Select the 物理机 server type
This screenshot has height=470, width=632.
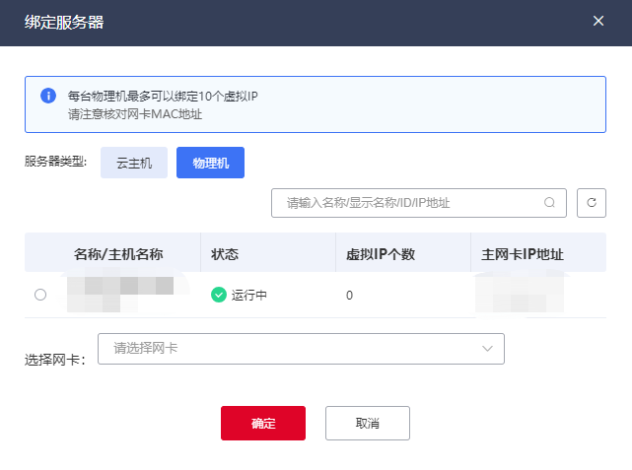tap(210, 163)
